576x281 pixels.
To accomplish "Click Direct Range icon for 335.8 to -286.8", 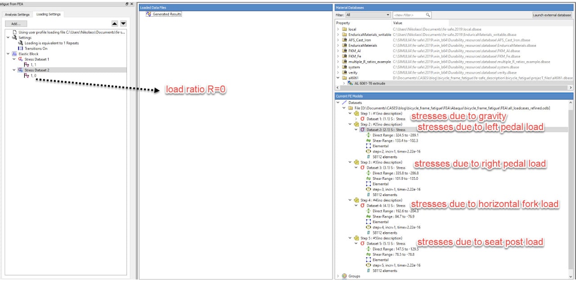I will pyautogui.click(x=369, y=173).
